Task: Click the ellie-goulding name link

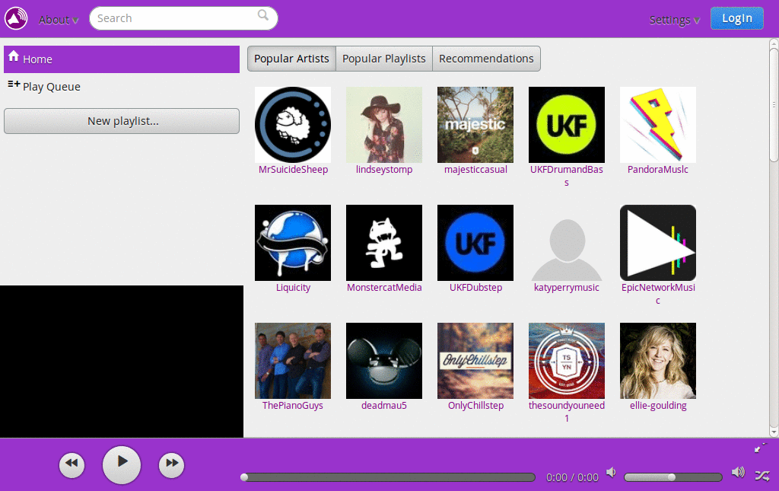Action: click(x=658, y=406)
